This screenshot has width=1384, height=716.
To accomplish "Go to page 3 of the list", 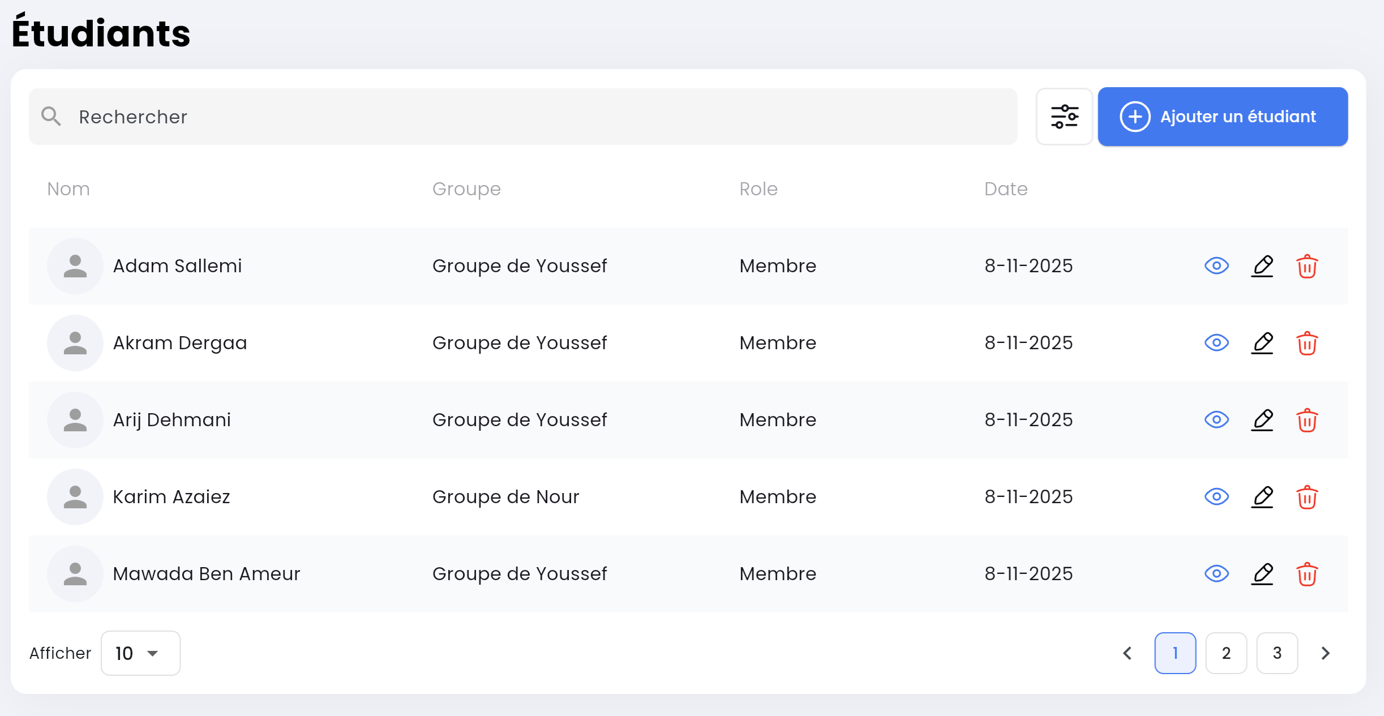I will 1277,653.
